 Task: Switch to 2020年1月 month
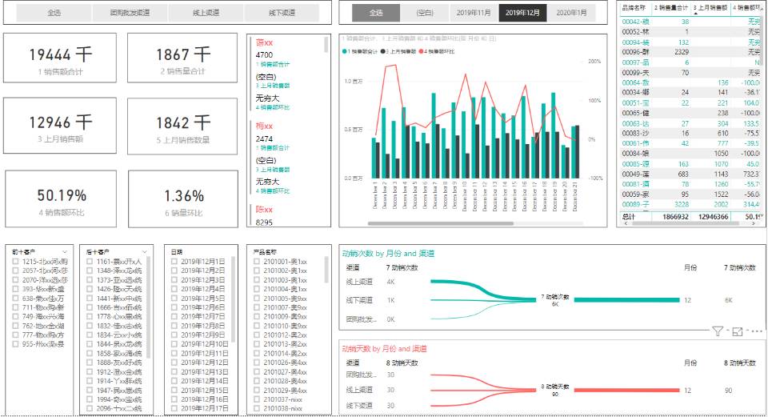click(571, 13)
